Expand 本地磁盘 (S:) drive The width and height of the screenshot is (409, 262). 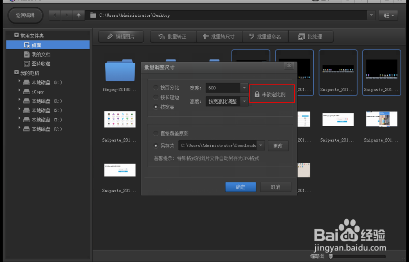[19, 109]
